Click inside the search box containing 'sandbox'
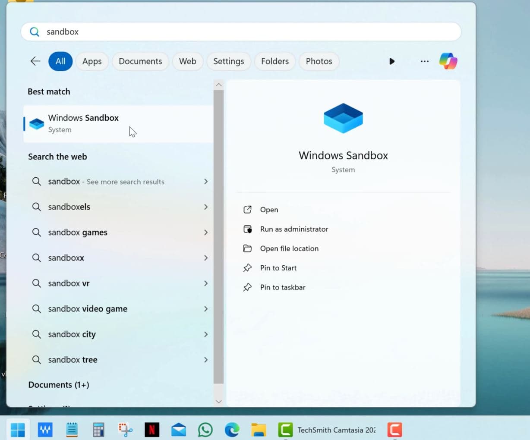Image resolution: width=530 pixels, height=440 pixels. (x=241, y=32)
